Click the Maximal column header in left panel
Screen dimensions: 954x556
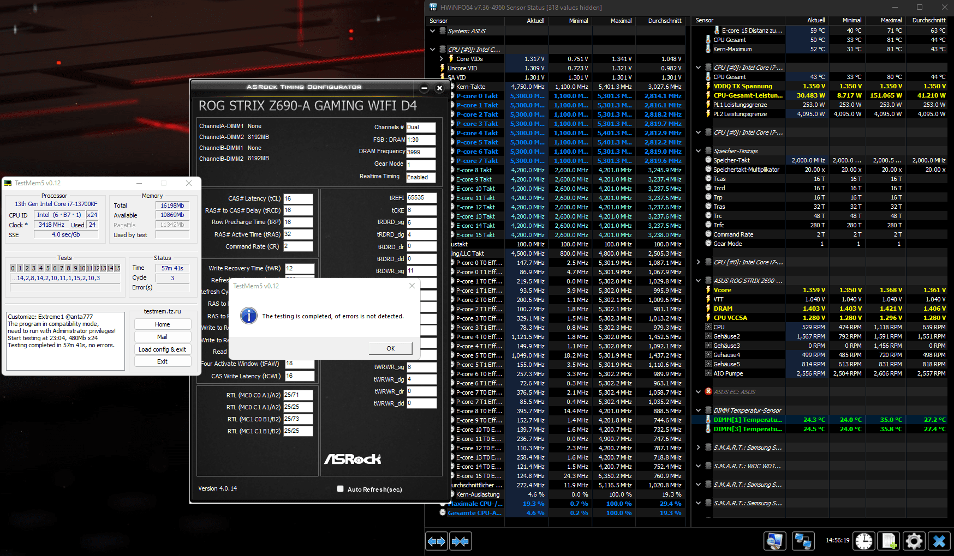613,21
